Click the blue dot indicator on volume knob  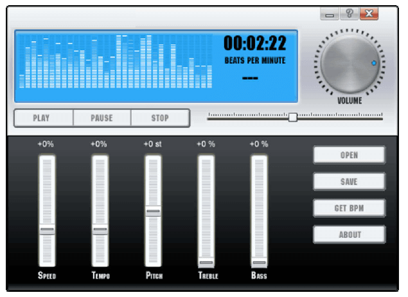[374, 63]
